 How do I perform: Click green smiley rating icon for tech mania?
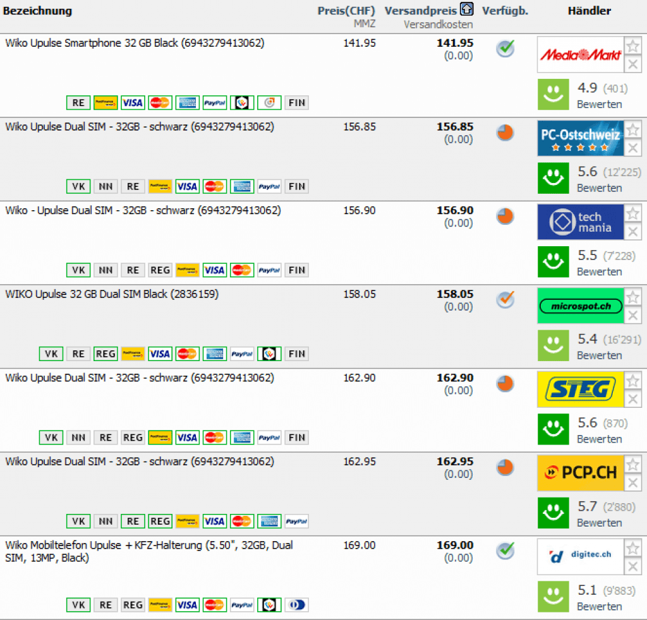(x=553, y=262)
